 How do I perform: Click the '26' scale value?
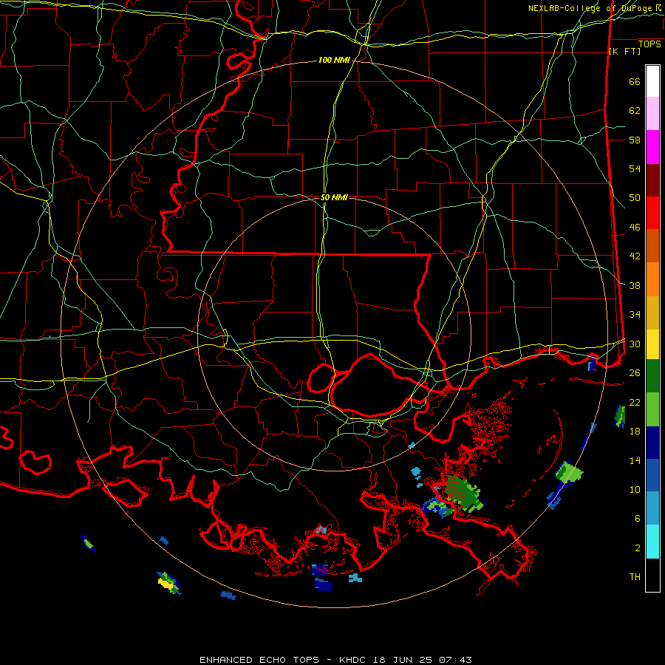[635, 373]
